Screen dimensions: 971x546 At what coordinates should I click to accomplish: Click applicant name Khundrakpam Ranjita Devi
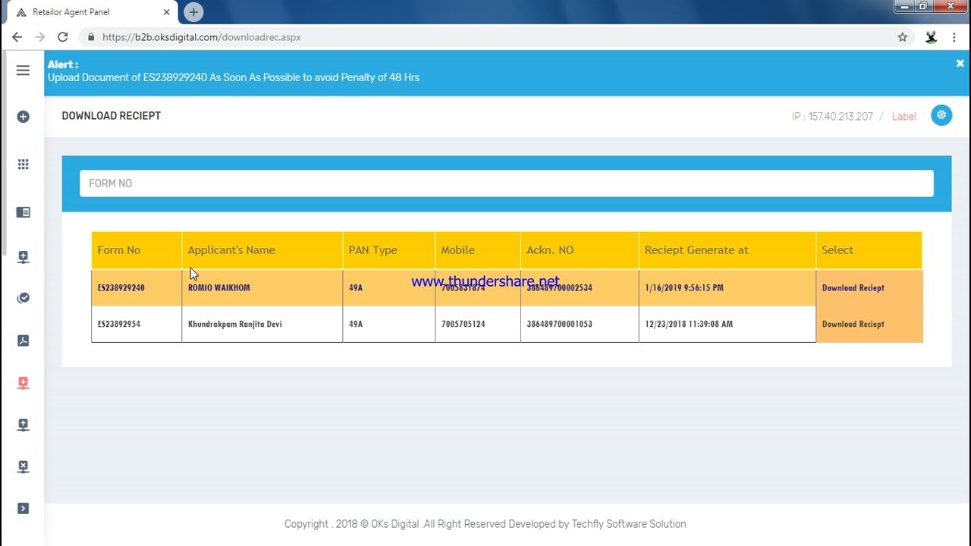[234, 325]
